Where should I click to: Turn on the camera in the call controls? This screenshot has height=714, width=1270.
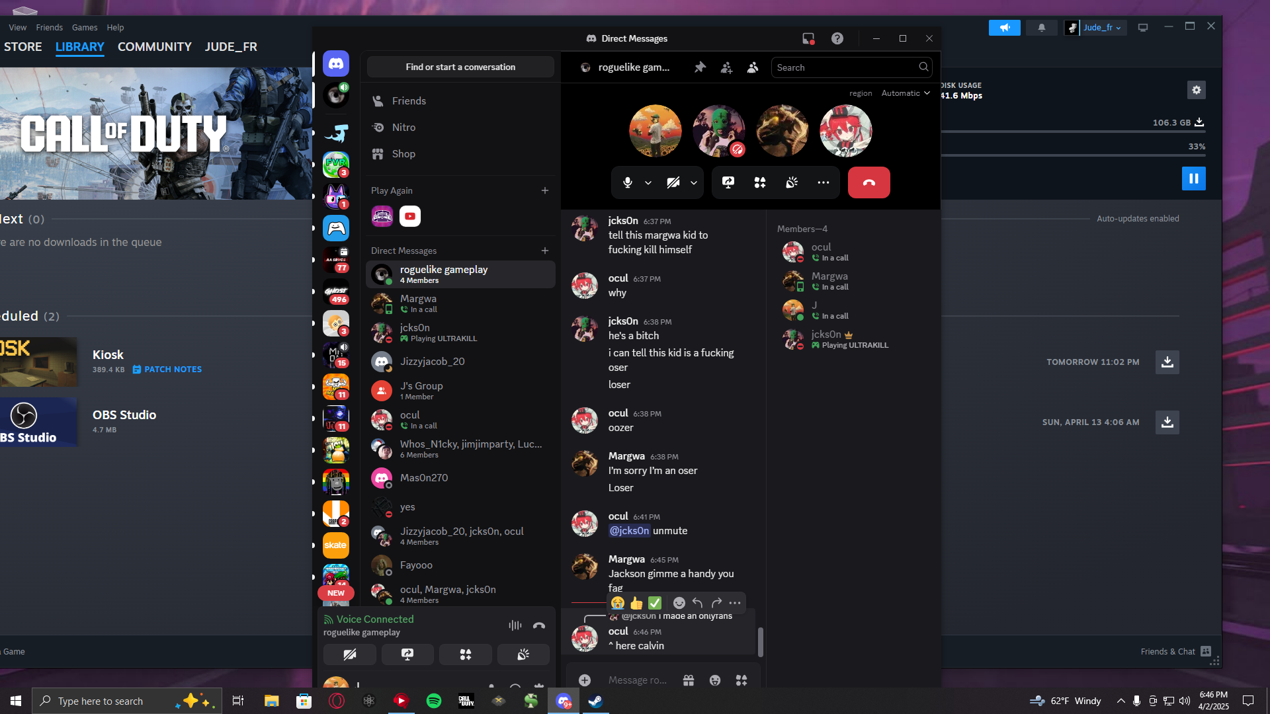(x=673, y=182)
